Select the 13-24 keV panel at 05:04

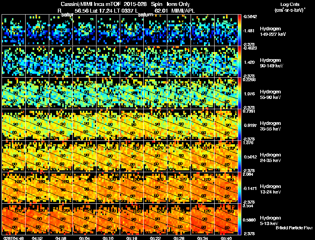pyautogui.click(x=84, y=188)
